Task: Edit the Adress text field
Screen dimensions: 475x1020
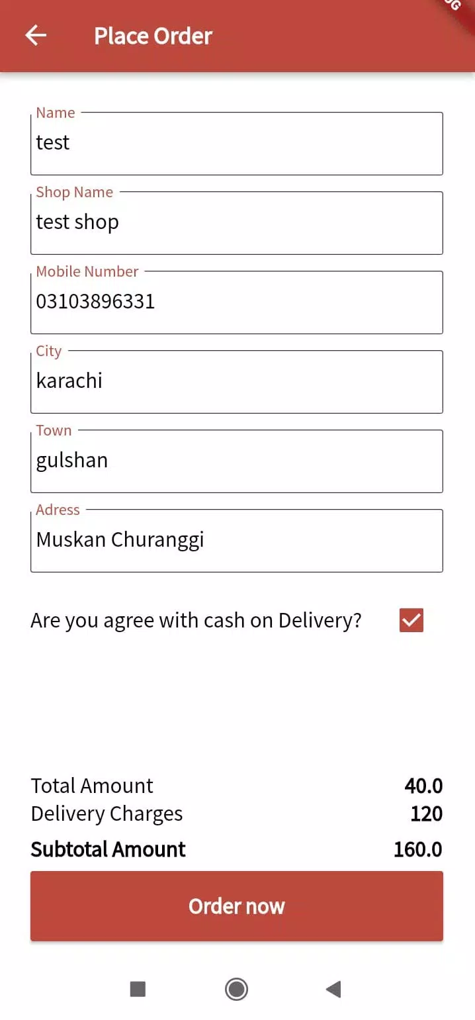Action: [x=236, y=540]
